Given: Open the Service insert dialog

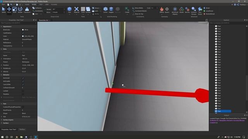Looking at the screenshot, I should 187,10.
